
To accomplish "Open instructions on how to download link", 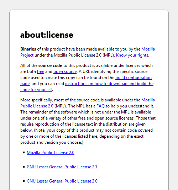I will coord(109,84).
